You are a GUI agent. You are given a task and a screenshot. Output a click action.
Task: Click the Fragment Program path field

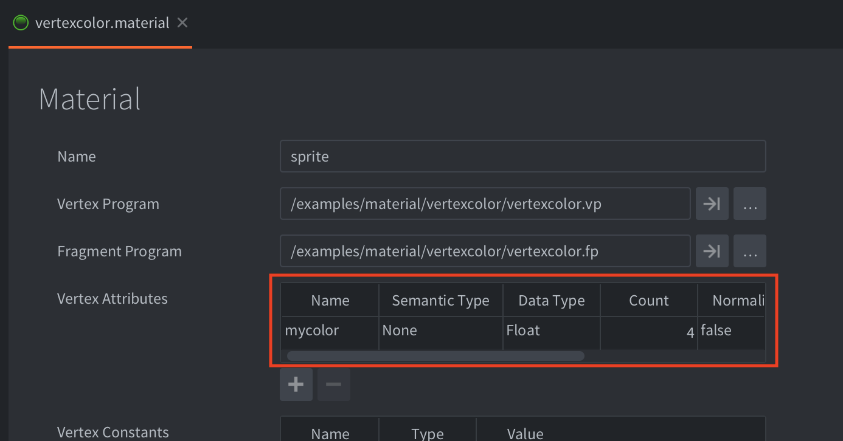485,251
